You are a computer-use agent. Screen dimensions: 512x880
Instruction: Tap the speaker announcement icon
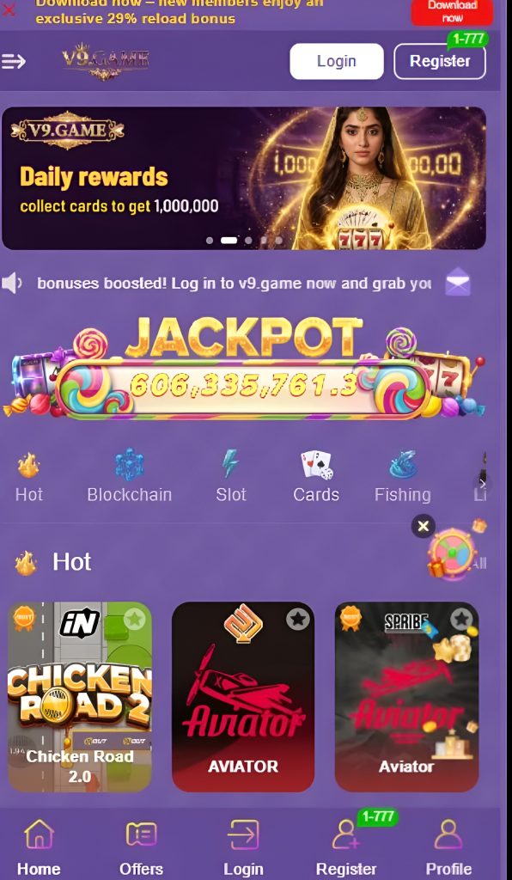12,283
